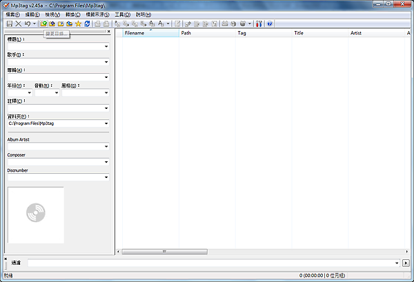
Task: Close the tag panel with its X
Action: (x=109, y=32)
